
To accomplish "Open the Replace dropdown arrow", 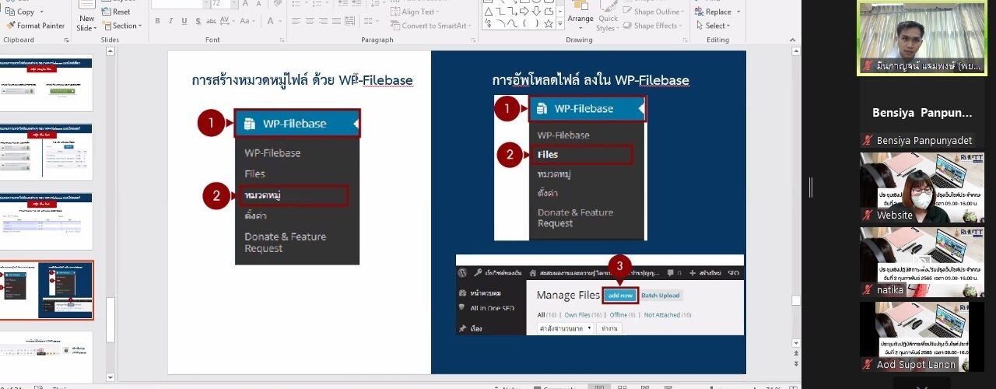I will point(738,12).
